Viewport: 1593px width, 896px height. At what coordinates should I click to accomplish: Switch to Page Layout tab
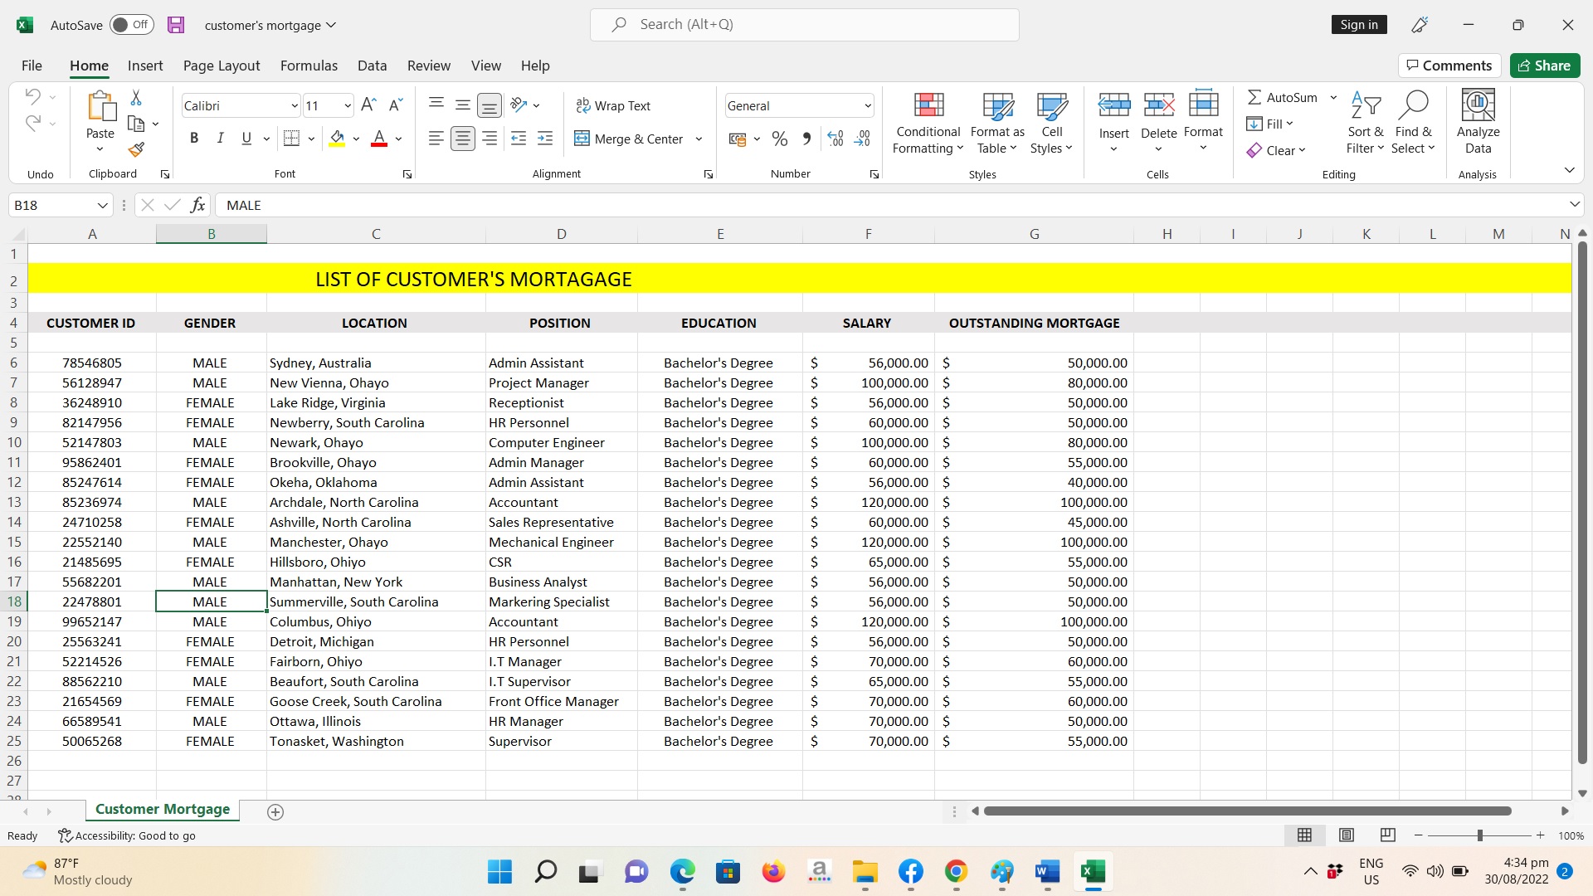tap(221, 66)
